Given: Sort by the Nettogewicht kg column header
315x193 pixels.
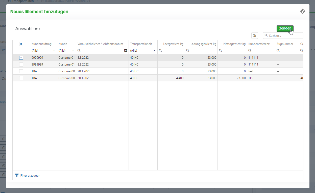Looking at the screenshot, I should tap(234, 44).
